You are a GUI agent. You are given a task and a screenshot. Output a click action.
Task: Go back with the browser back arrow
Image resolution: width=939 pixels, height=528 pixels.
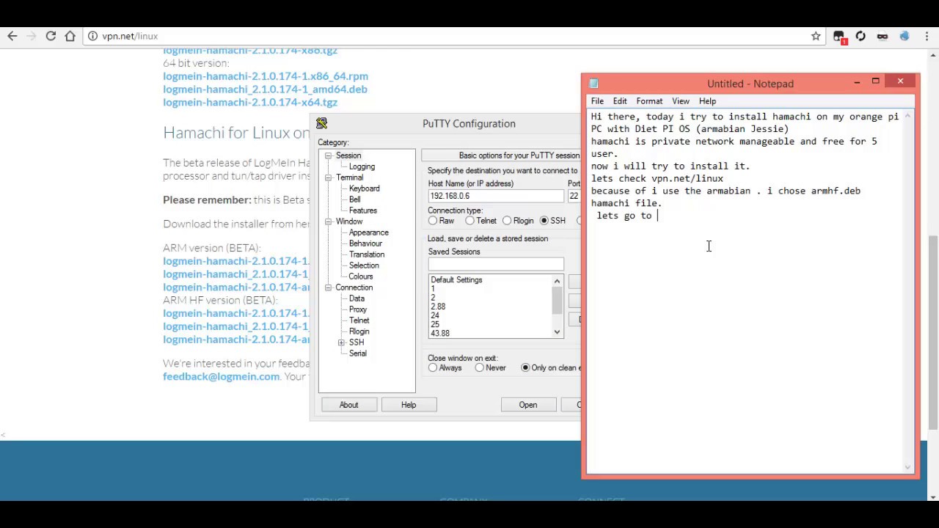pyautogui.click(x=12, y=36)
